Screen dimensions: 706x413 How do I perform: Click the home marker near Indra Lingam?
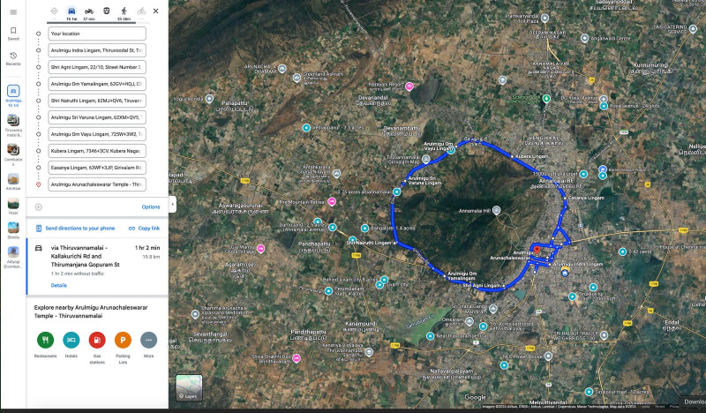click(565, 273)
